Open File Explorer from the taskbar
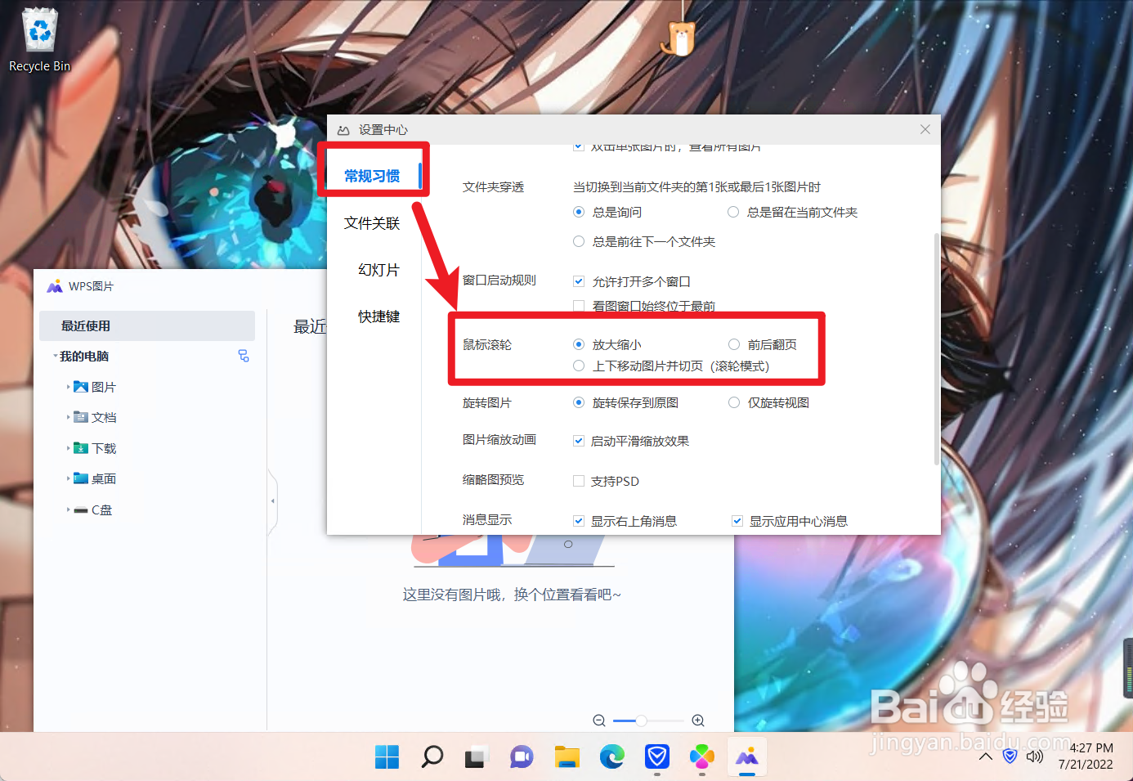Image resolution: width=1133 pixels, height=781 pixels. (566, 757)
